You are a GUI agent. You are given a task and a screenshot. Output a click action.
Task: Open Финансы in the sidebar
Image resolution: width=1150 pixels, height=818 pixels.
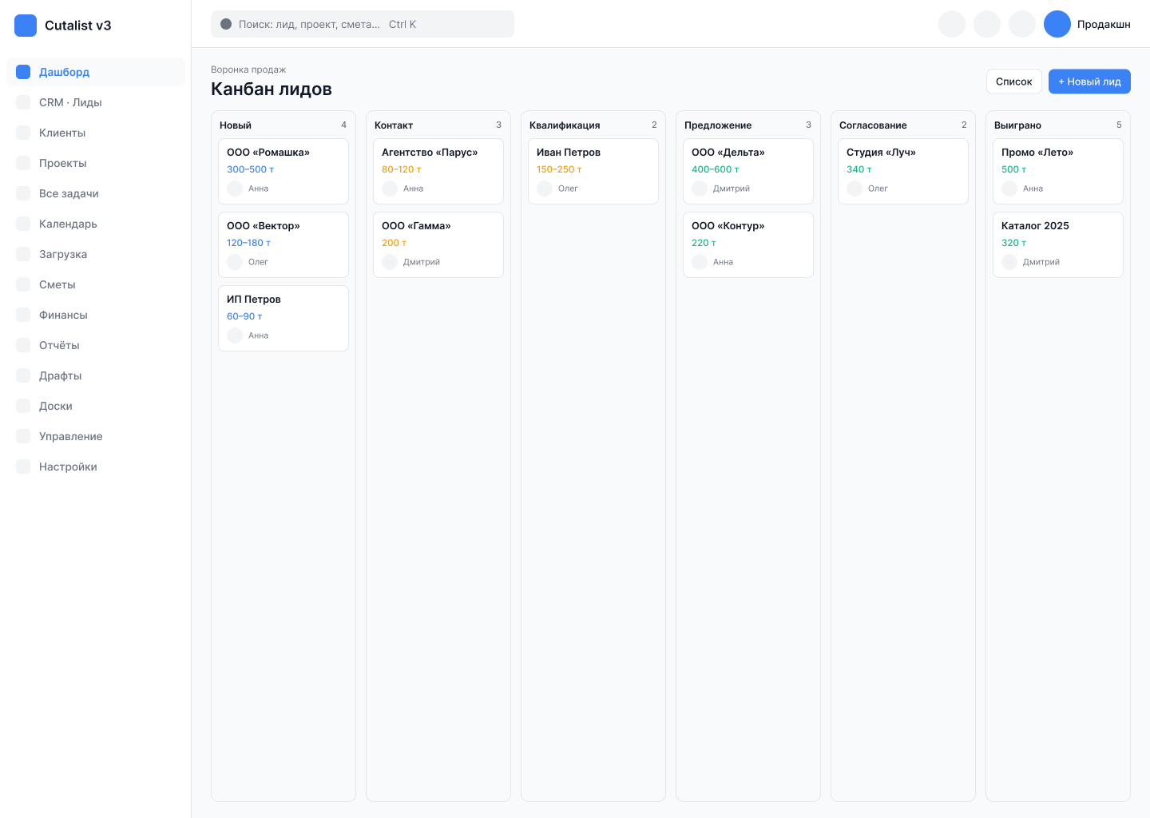[96, 315]
